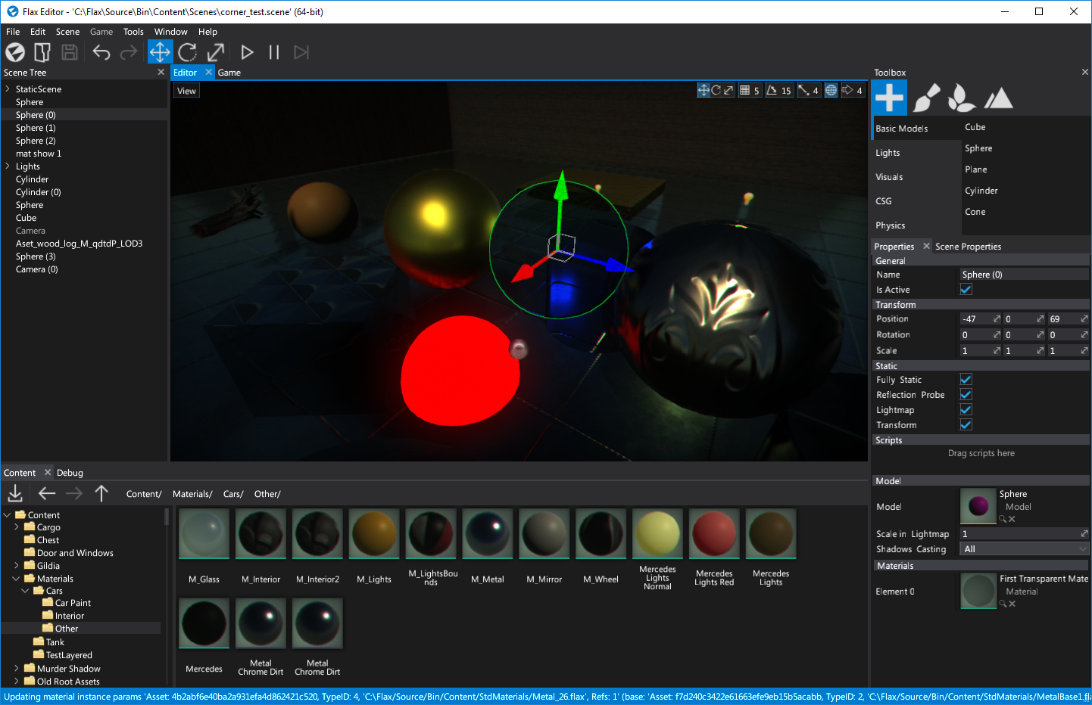1092x705 pixels.
Task: Click the undo arrow in toolbar
Action: coord(101,52)
